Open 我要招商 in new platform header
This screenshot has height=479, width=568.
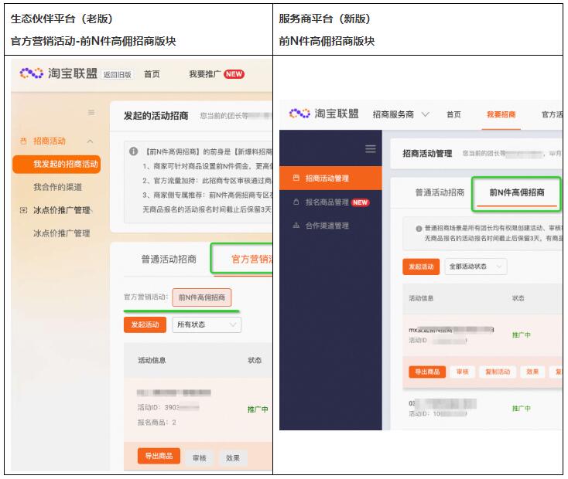pyautogui.click(x=501, y=114)
